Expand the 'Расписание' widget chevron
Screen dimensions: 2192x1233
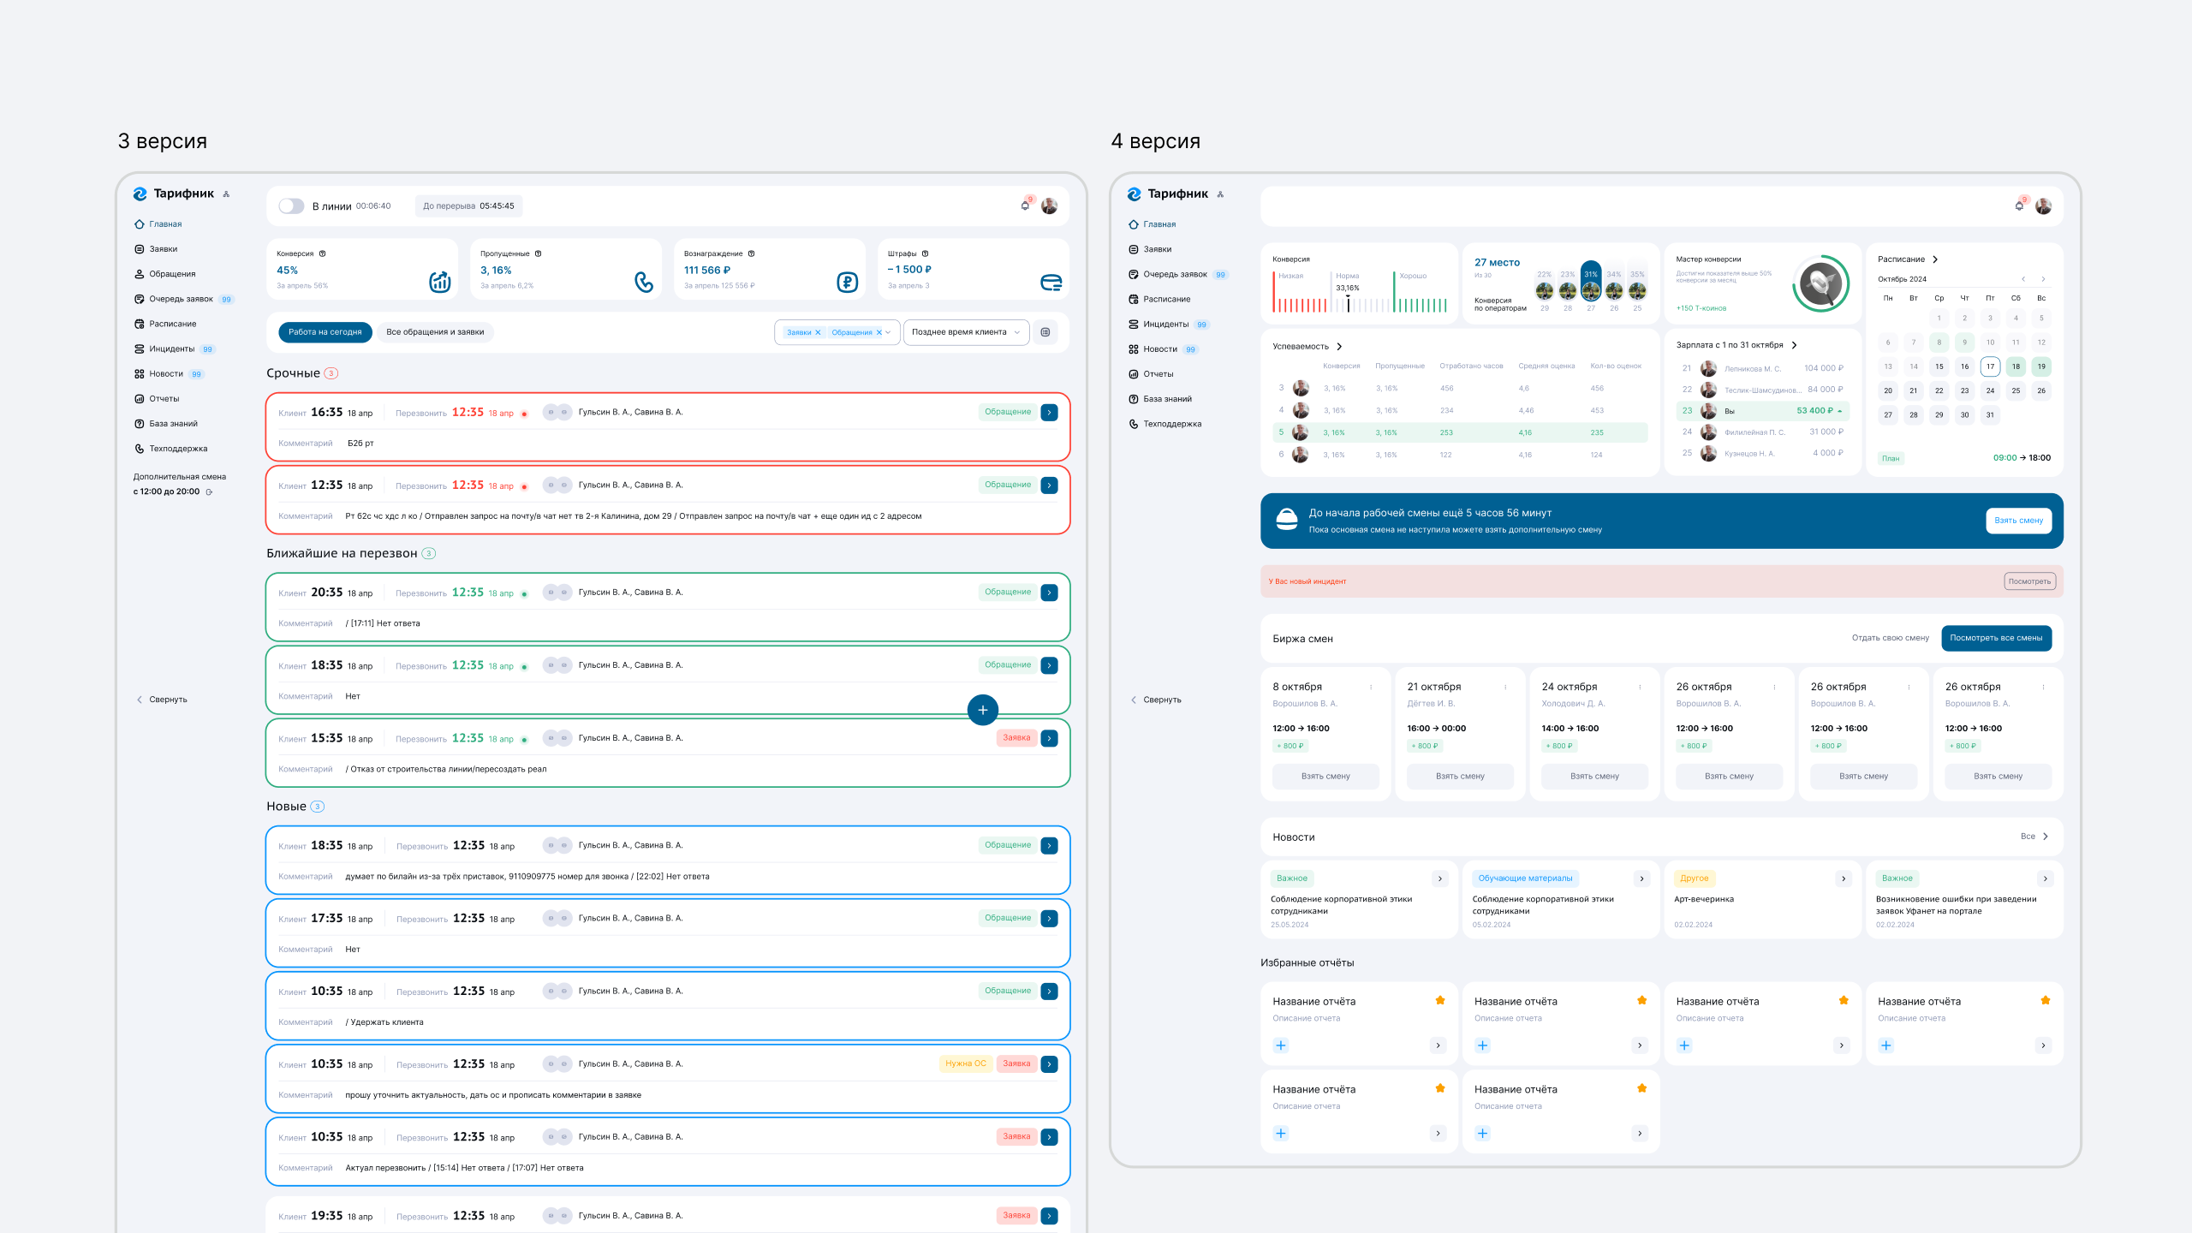[1935, 259]
